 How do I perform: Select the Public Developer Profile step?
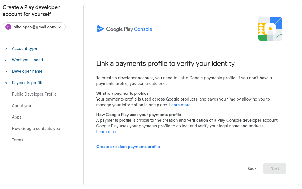tap(34, 94)
